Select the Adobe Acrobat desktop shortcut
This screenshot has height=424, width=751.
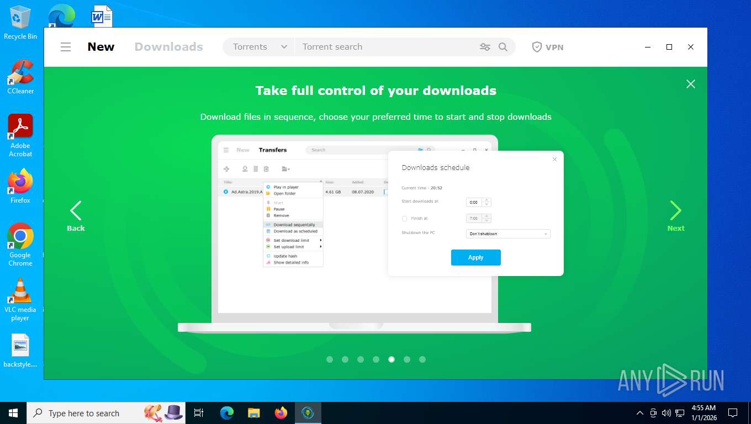point(20,136)
